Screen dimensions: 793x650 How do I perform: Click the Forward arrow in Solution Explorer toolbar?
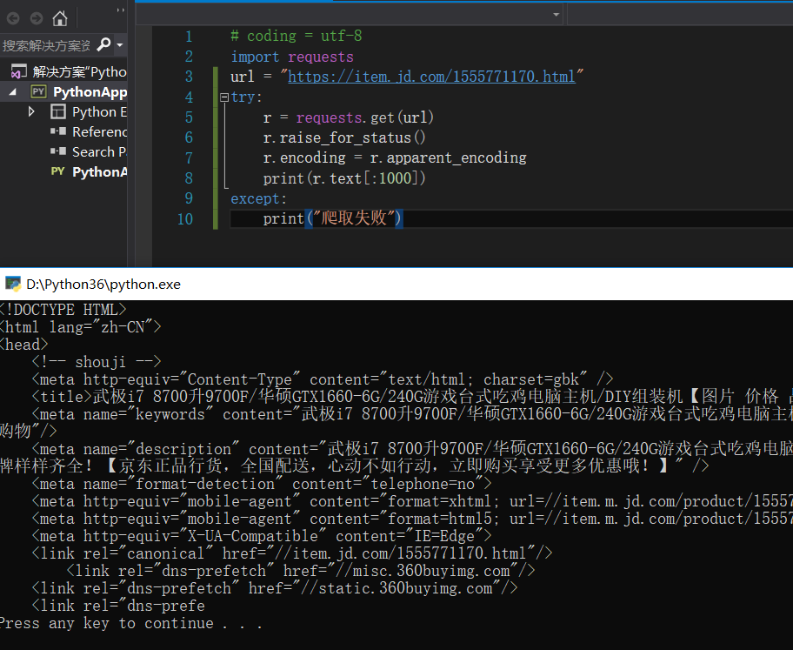[37, 19]
